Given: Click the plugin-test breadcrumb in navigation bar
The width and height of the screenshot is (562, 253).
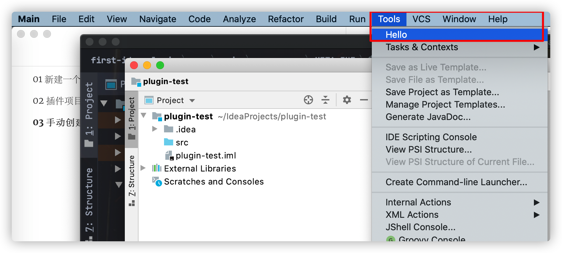Looking at the screenshot, I should pos(165,82).
